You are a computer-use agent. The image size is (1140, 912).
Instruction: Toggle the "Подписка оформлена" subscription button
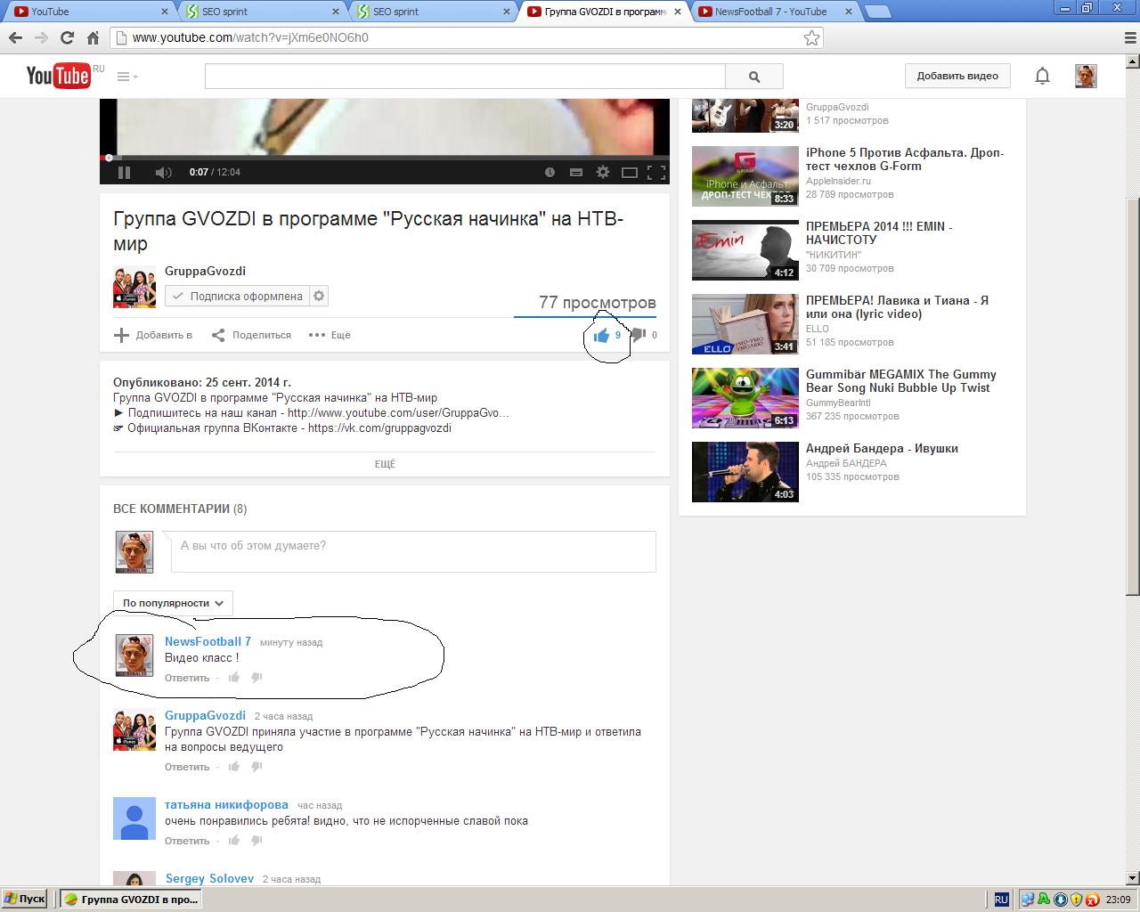[237, 296]
